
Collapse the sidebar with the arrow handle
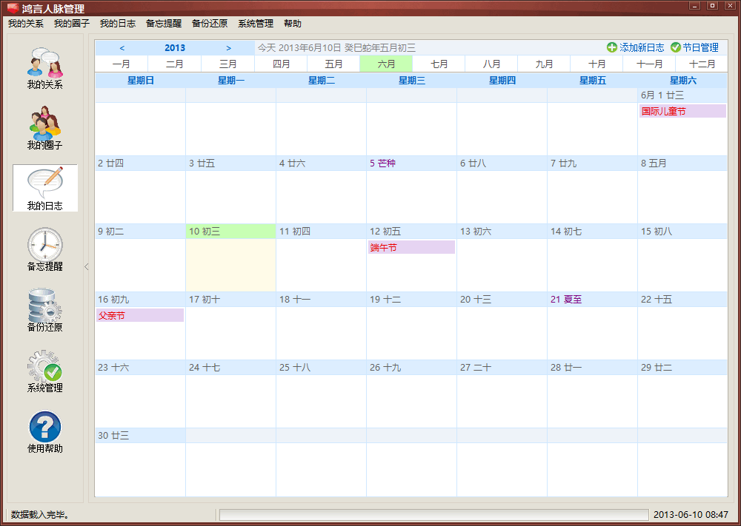86,267
